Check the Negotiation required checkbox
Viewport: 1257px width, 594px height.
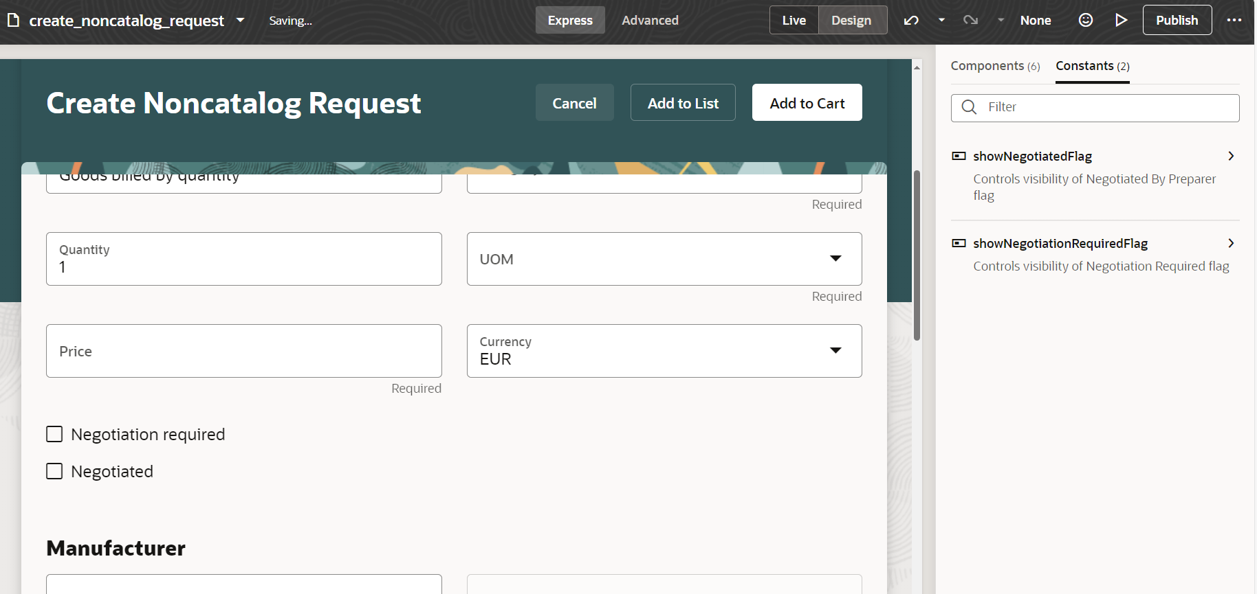[54, 435]
